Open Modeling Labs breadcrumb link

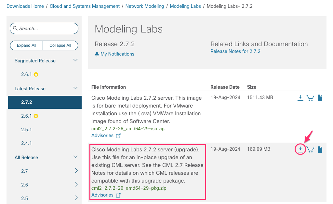tap(185, 6)
